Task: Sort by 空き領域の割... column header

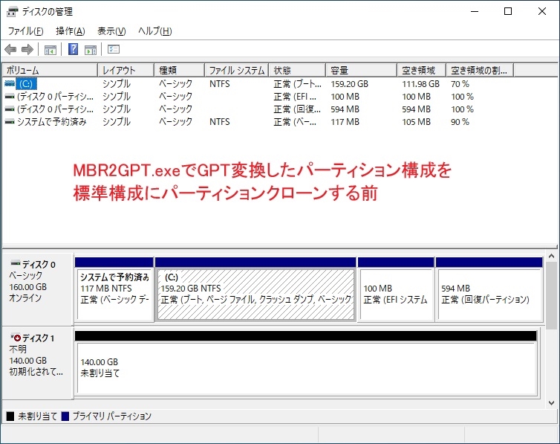Action: [480, 70]
